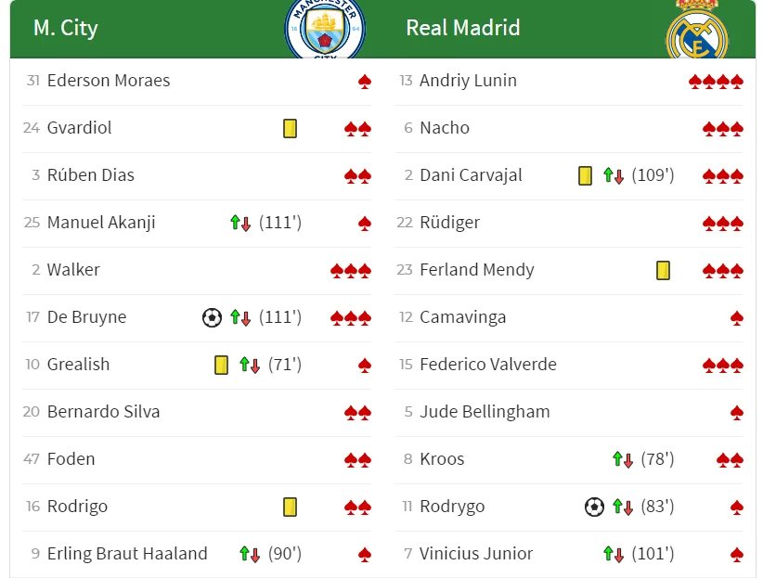
Task: Click Grealish's substitution arrows icon
Action: tap(250, 365)
